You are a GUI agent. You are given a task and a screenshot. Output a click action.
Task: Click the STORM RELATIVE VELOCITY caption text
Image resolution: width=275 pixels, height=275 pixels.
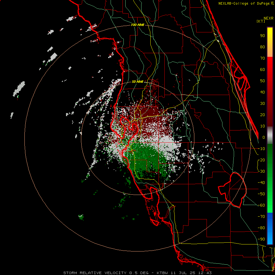click(95, 273)
